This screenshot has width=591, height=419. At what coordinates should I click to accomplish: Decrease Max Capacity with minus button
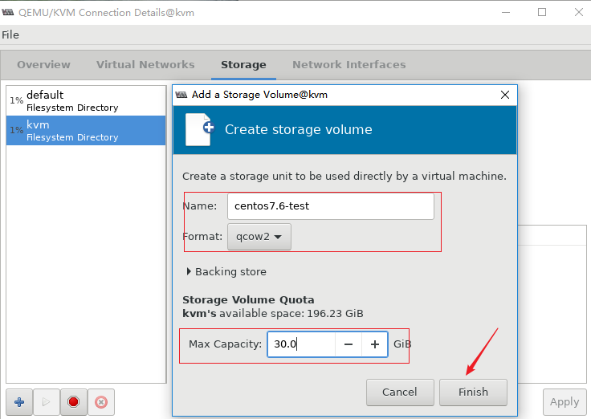point(348,344)
